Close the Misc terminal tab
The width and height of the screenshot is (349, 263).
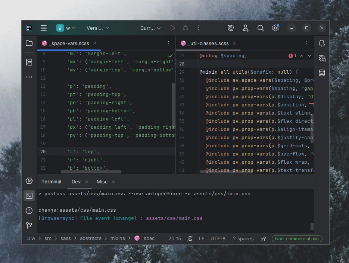113,182
